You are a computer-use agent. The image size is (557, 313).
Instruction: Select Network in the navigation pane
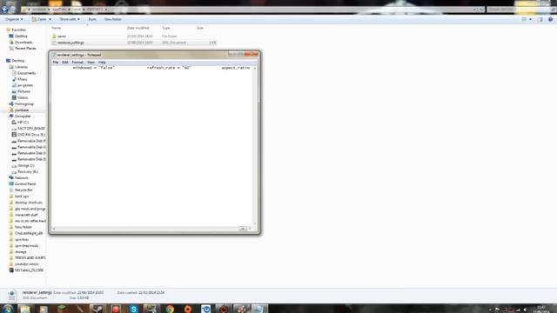coord(21,177)
